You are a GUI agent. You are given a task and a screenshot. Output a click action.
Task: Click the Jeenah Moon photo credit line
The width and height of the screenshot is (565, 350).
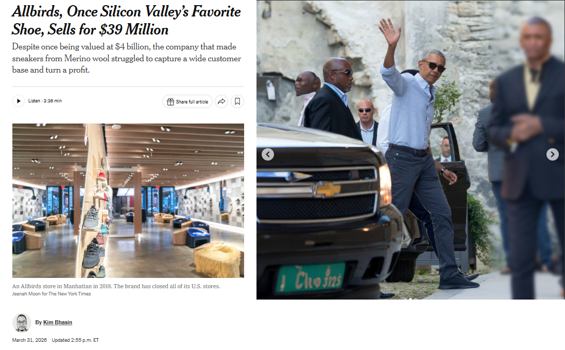[x=52, y=294]
